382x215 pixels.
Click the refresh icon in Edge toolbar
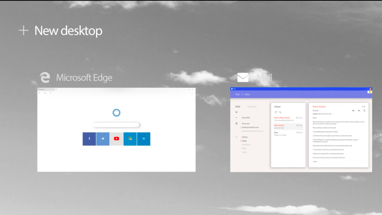tap(50, 93)
